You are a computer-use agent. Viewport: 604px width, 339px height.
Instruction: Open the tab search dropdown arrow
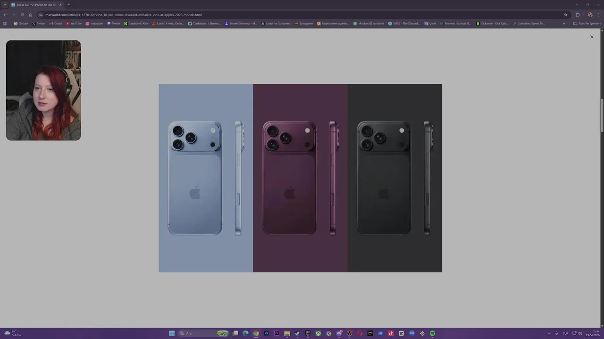click(5, 5)
